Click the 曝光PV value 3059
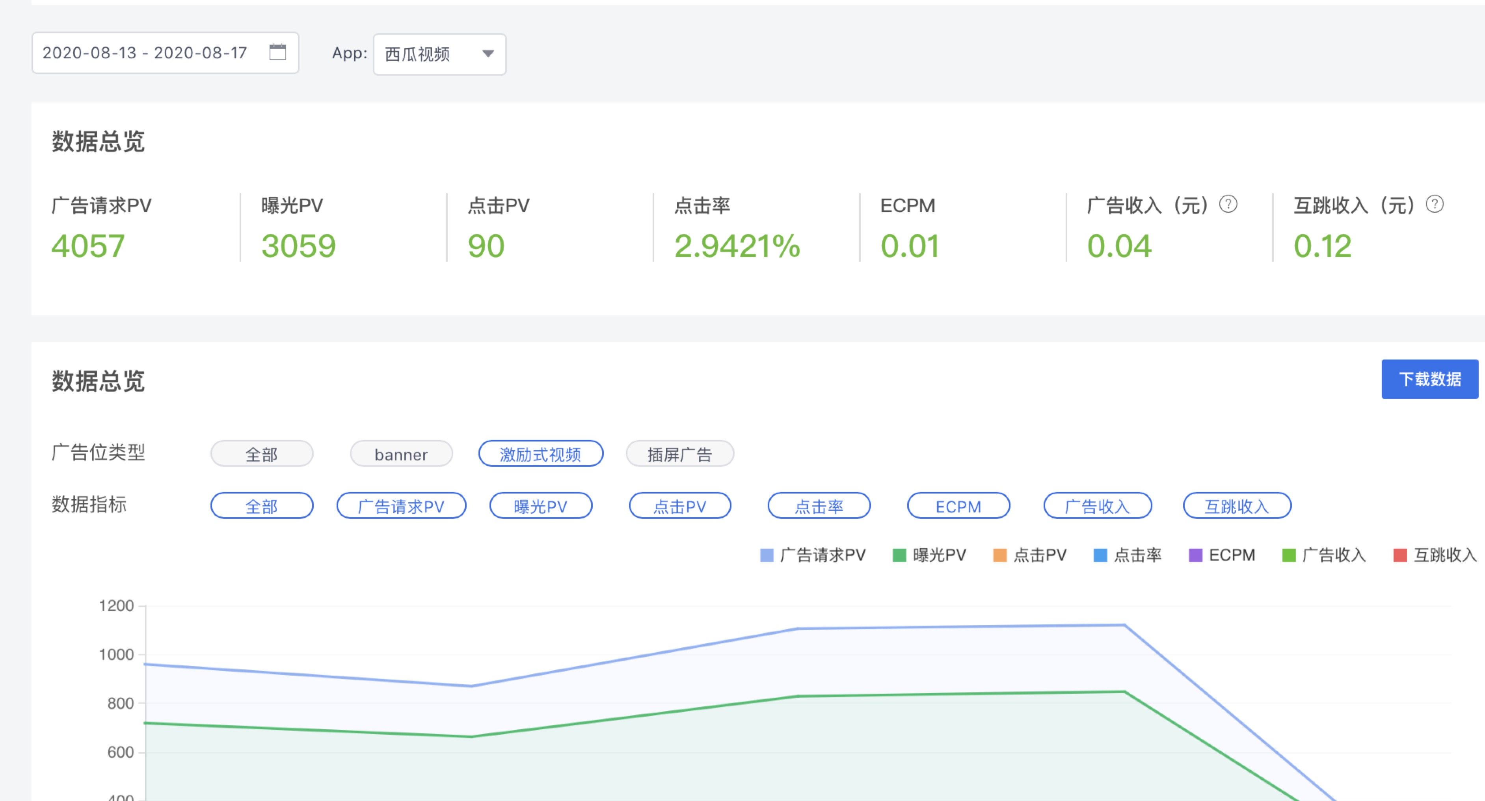Image resolution: width=1485 pixels, height=801 pixels. coord(299,246)
